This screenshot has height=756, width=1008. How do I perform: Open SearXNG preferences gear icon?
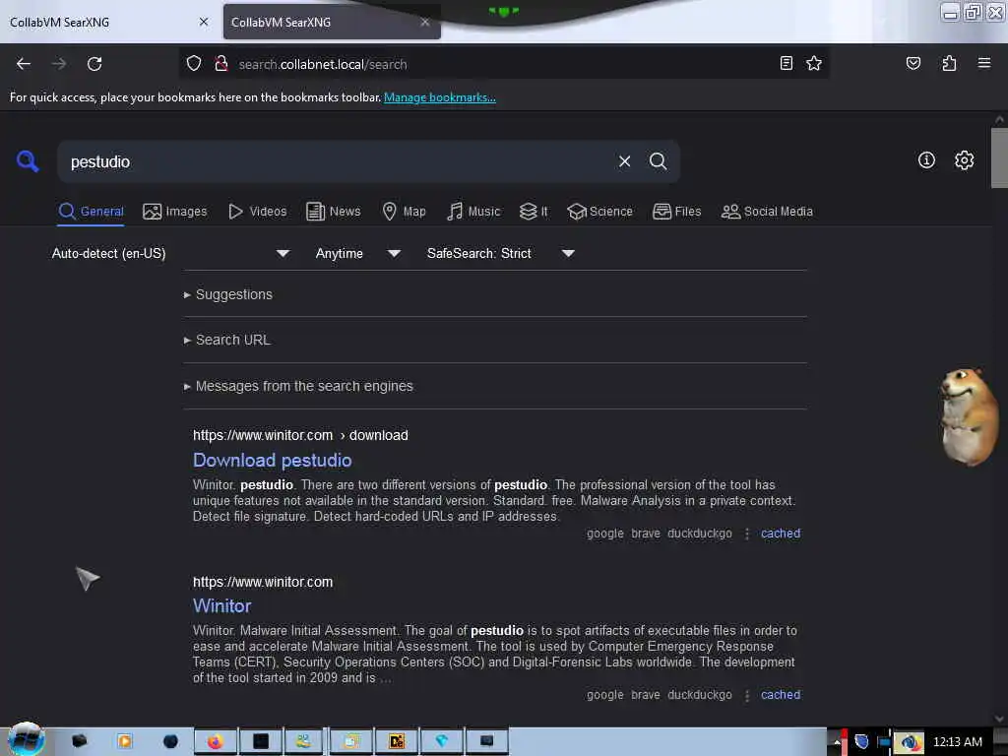pyautogui.click(x=964, y=160)
